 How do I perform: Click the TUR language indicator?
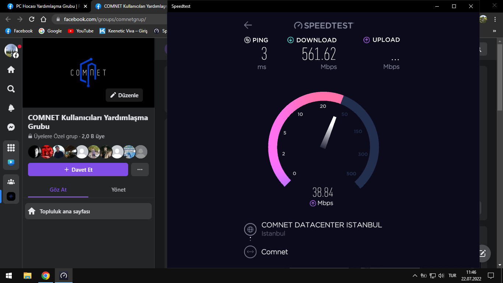click(x=453, y=276)
